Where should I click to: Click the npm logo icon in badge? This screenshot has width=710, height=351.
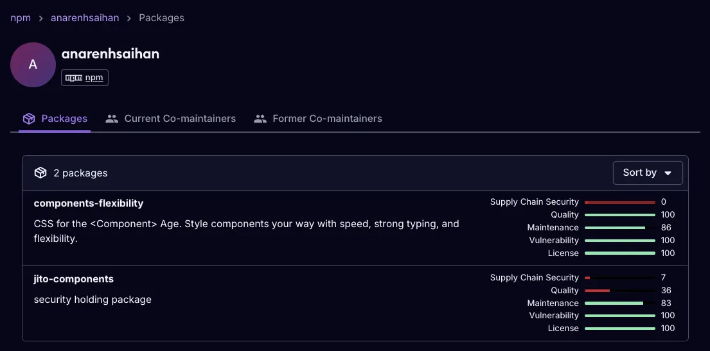tap(74, 78)
